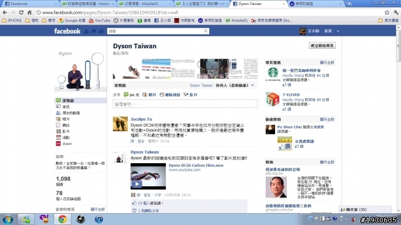Open iTunes from the taskbar
This screenshot has height=225, width=401.
99,219
